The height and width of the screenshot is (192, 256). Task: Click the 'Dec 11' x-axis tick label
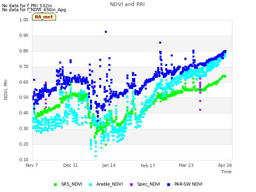click(70, 165)
